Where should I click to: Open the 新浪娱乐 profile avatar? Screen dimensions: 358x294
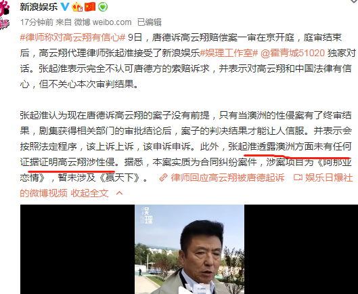[x=4, y=15]
